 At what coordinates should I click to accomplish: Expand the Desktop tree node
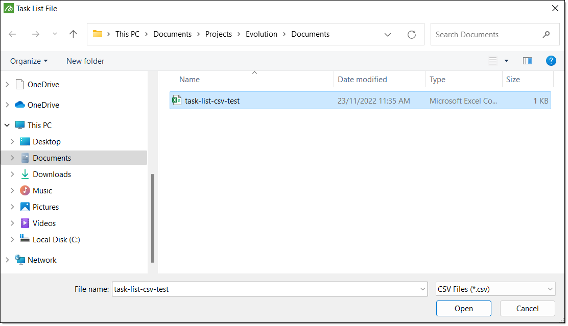coord(12,141)
